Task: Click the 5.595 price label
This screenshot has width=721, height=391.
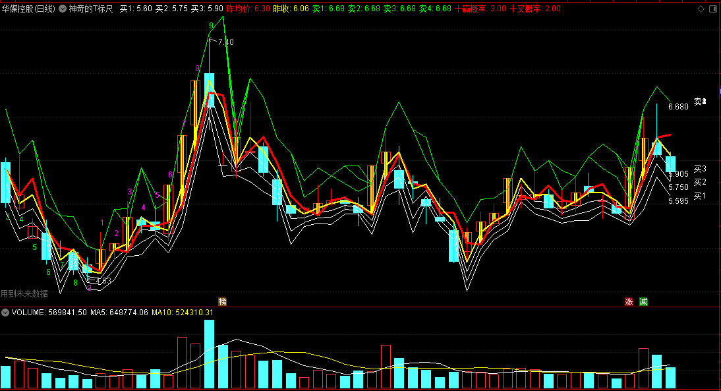Action: [679, 201]
